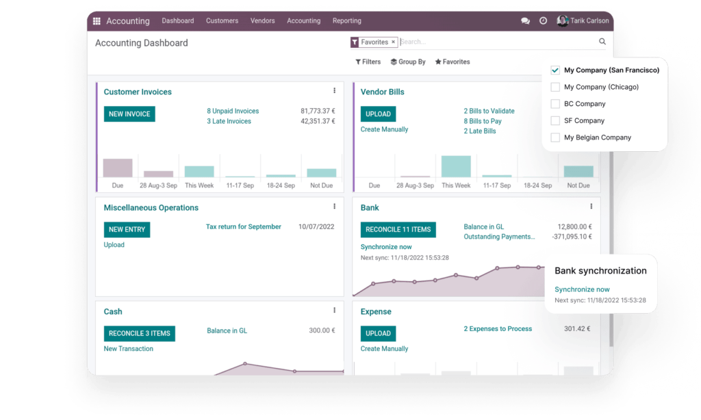The width and height of the screenshot is (701, 420).
Task: Remove the Favorites filter tag
Action: pyautogui.click(x=393, y=42)
